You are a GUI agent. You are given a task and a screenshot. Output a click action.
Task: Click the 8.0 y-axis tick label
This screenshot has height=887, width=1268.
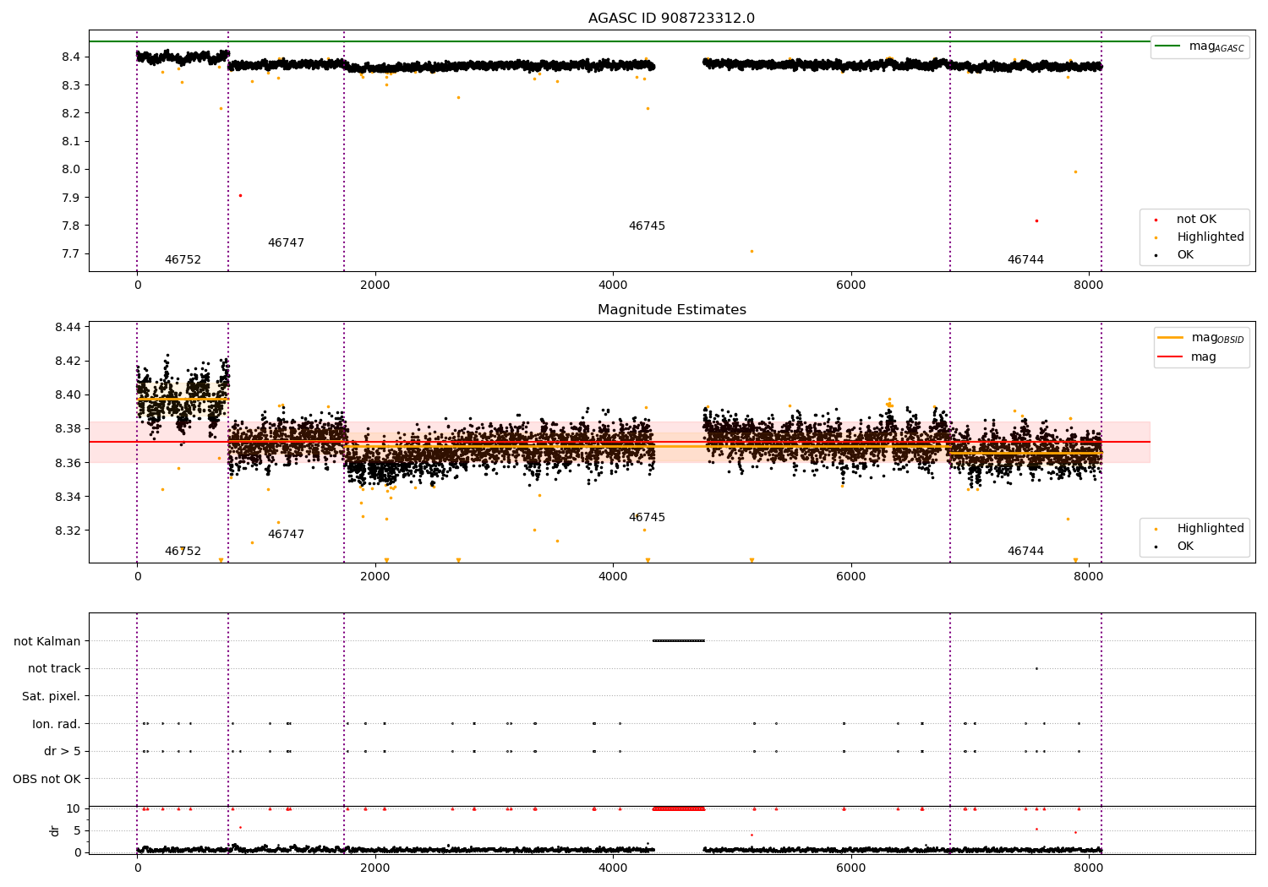point(71,170)
